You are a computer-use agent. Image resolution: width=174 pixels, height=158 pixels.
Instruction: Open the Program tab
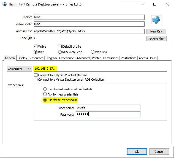coord(51,58)
